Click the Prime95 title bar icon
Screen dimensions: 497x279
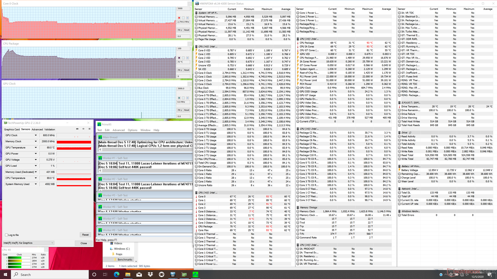pyautogui.click(x=99, y=124)
